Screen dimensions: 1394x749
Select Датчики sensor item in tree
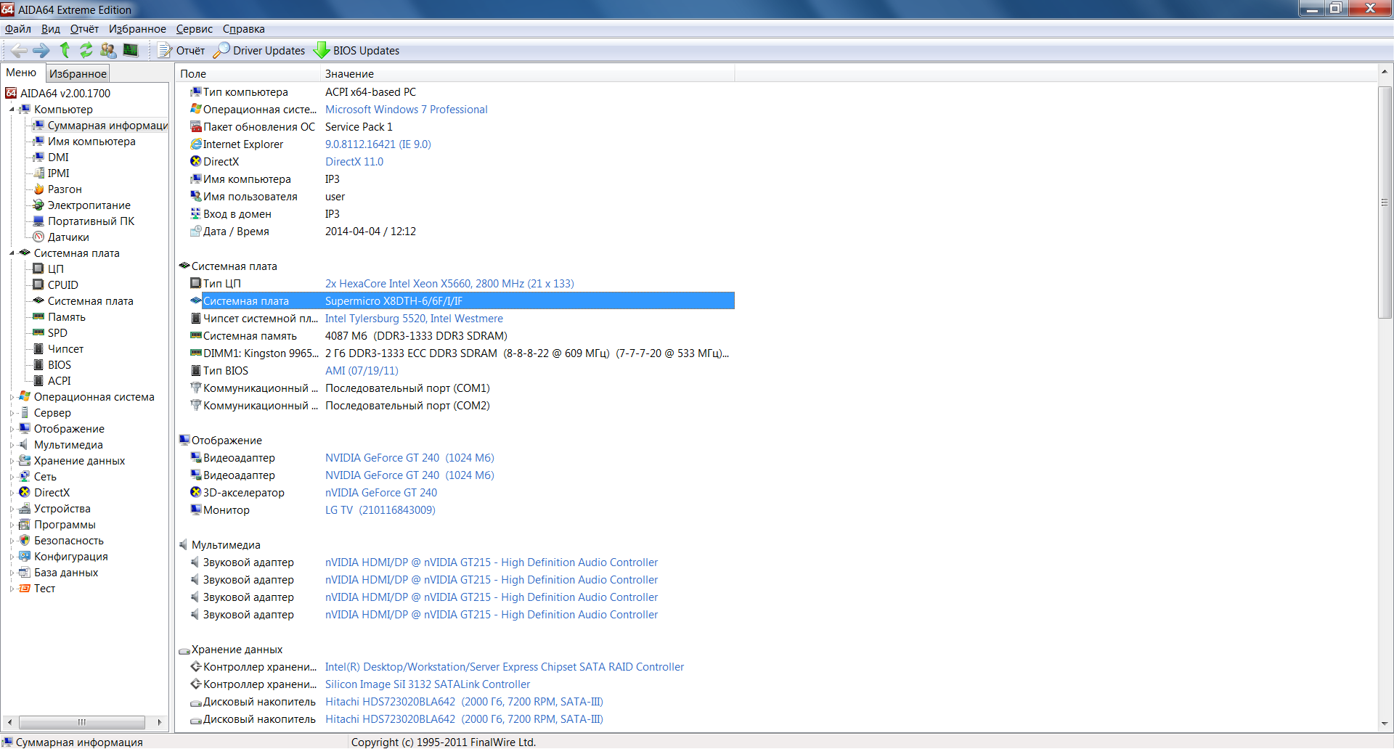(68, 237)
